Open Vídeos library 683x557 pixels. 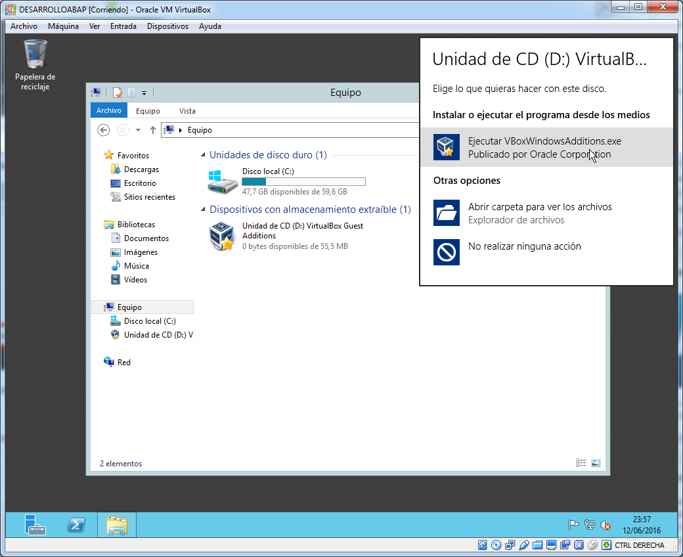pos(135,280)
